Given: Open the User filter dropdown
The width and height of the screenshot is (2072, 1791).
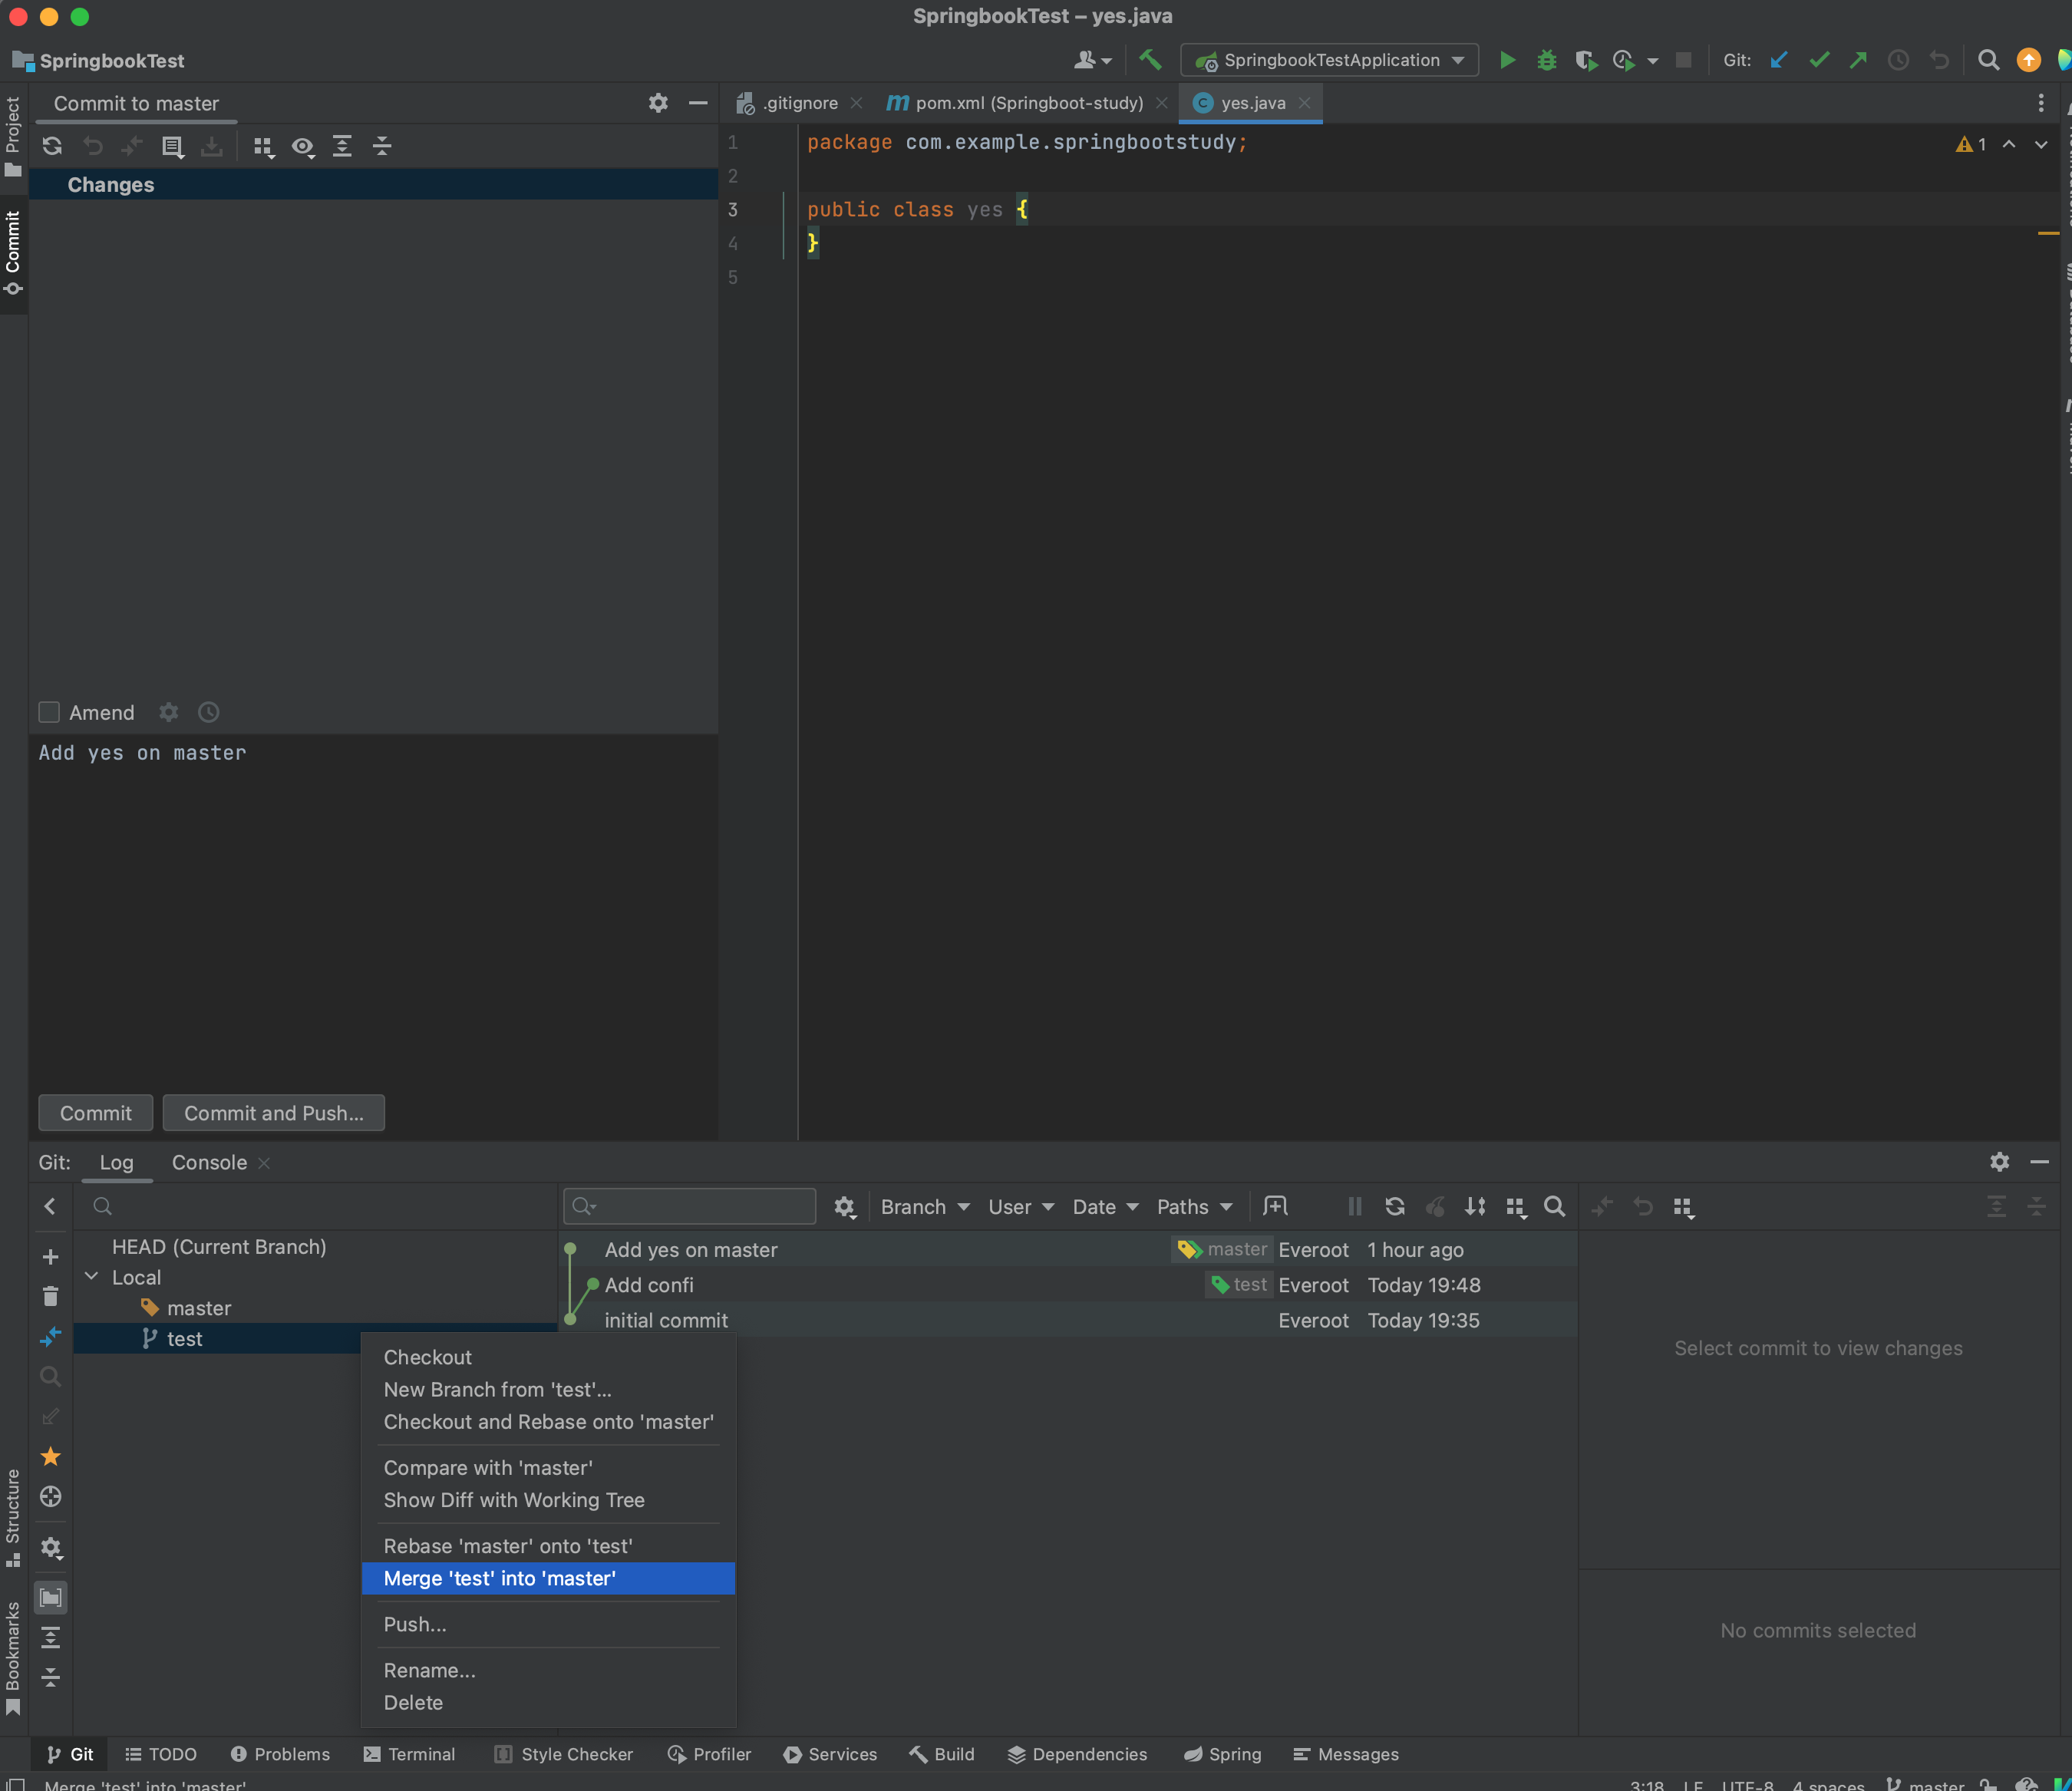Looking at the screenshot, I should pyautogui.click(x=1021, y=1207).
